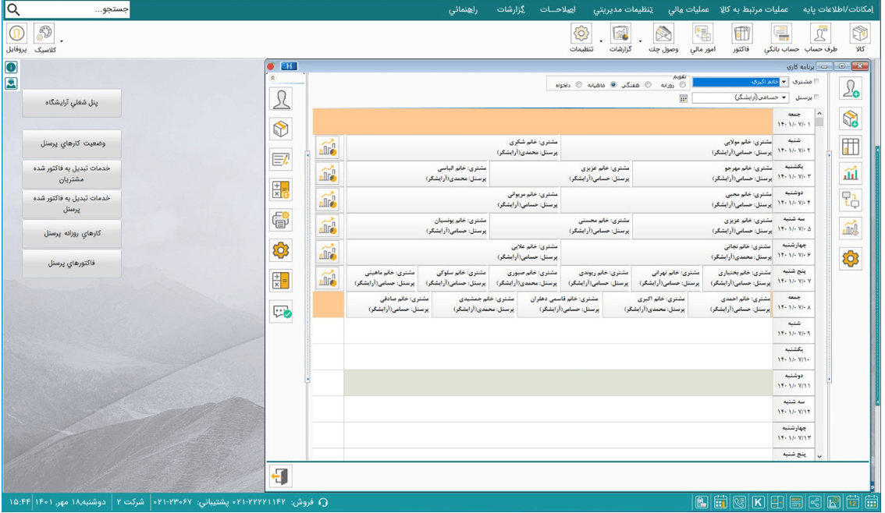
Task: Click the exit door icon at bottom
Action: click(x=280, y=476)
